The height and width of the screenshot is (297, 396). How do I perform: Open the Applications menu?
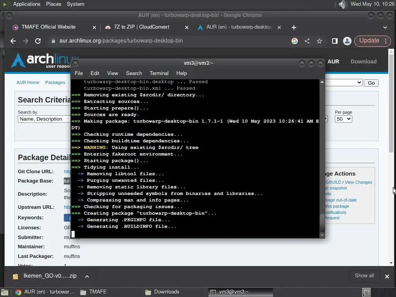(x=27, y=4)
